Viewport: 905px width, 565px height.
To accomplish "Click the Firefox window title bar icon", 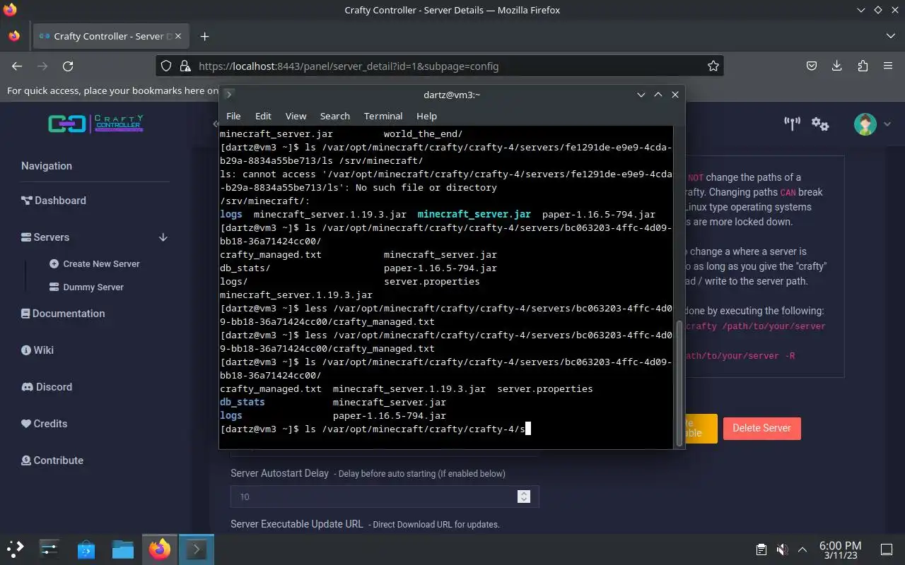I will 10,10.
